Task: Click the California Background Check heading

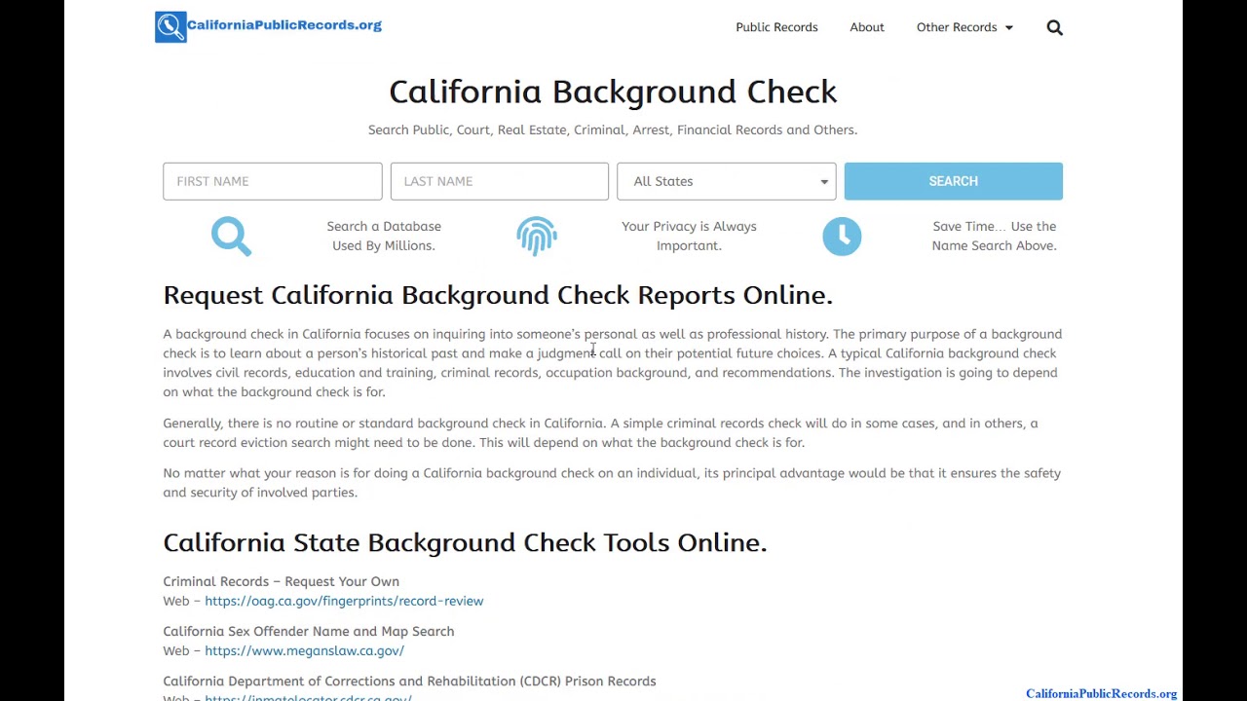Action: coord(613,92)
